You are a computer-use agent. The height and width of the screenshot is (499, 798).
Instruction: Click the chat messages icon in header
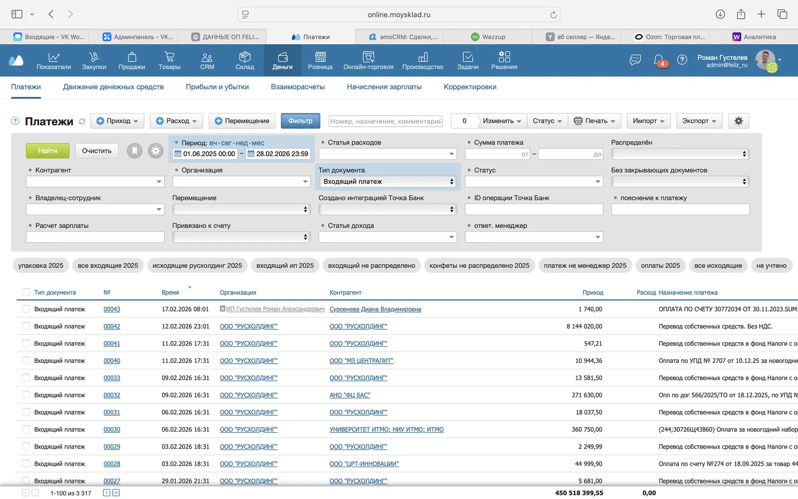635,60
